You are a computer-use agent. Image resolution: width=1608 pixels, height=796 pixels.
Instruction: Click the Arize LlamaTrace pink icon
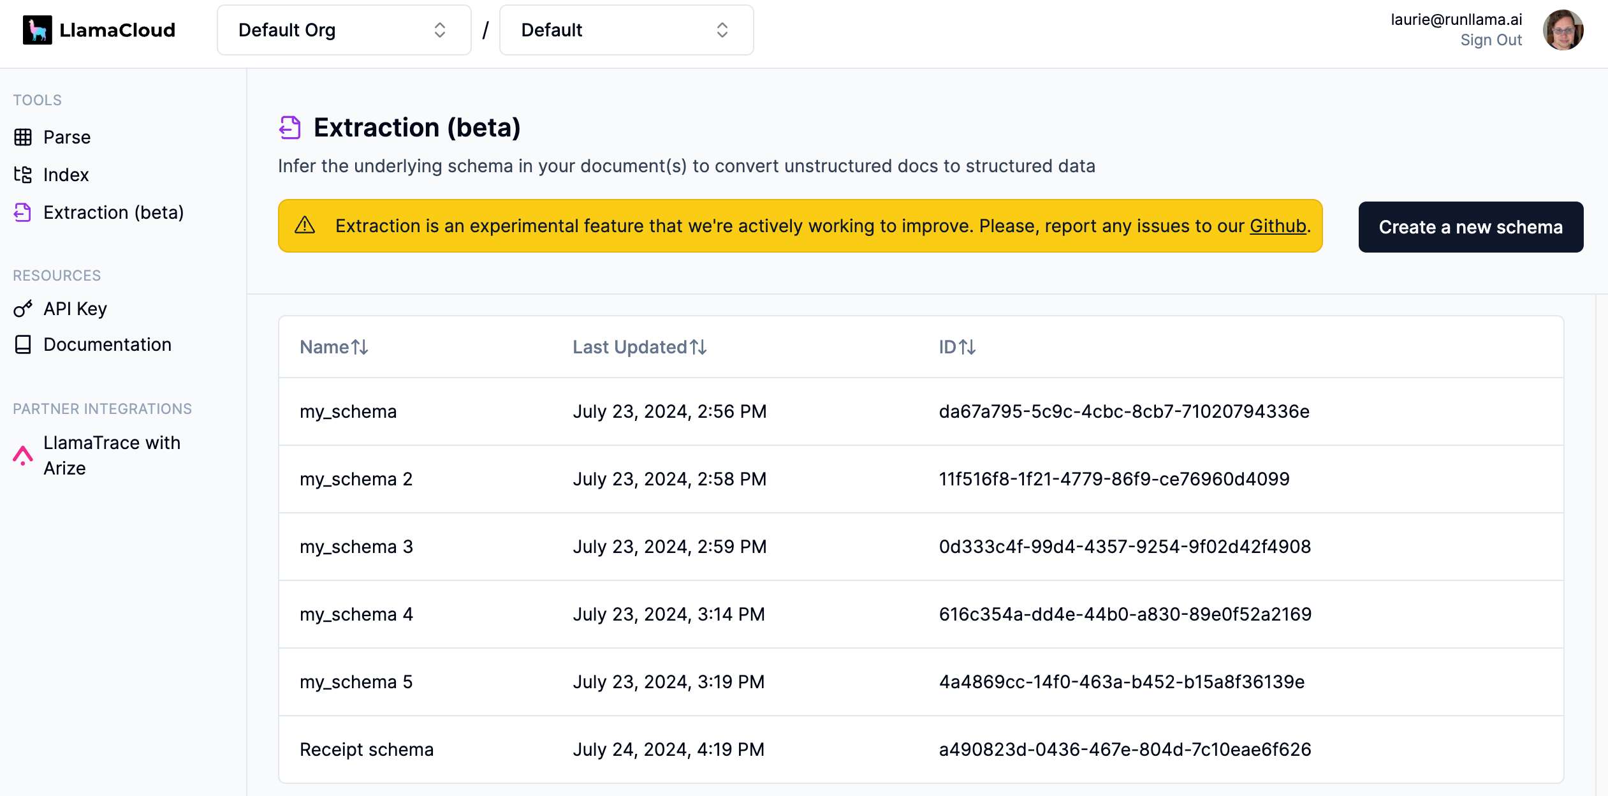tap(23, 455)
